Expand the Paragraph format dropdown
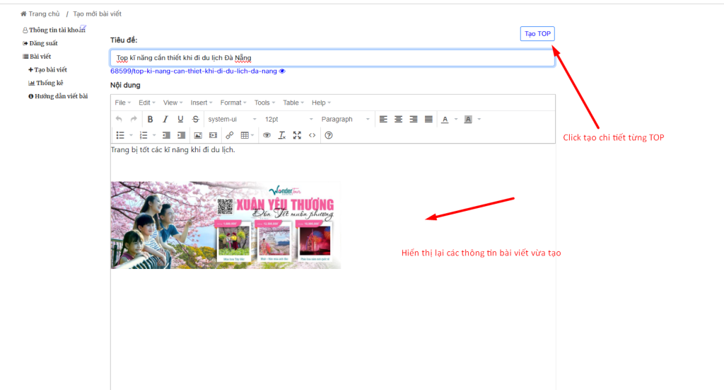This screenshot has height=390, width=724. pyautogui.click(x=345, y=120)
